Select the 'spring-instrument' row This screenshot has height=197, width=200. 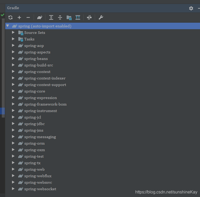103,111
